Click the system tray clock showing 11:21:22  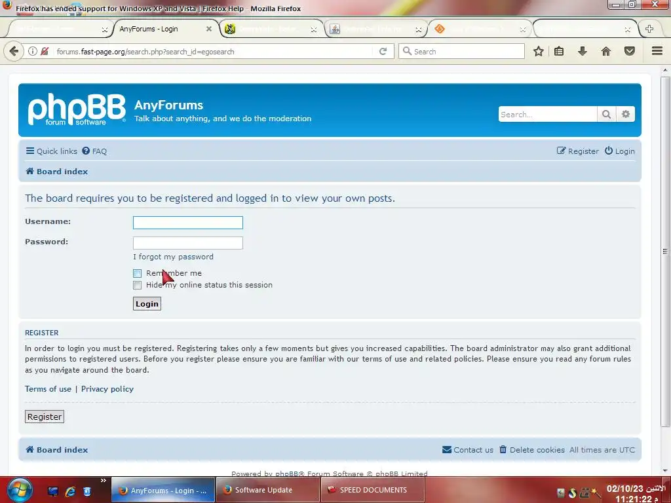pyautogui.click(x=635, y=494)
